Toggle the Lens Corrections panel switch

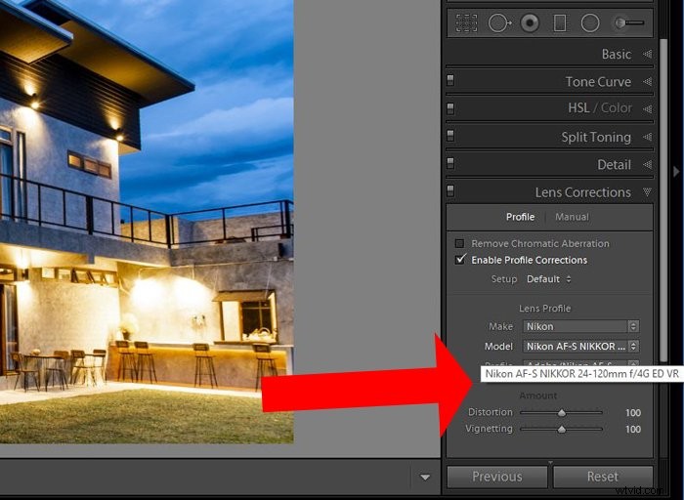click(450, 191)
